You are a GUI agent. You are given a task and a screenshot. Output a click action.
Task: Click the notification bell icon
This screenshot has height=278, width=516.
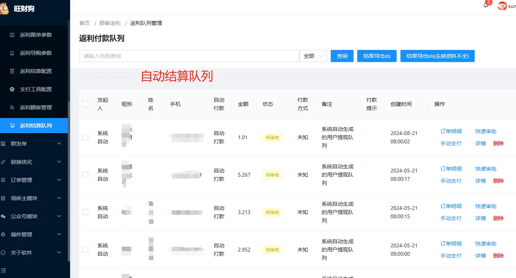[486, 5]
